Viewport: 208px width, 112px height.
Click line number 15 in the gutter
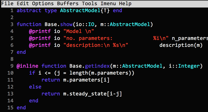[x=10, y=108]
